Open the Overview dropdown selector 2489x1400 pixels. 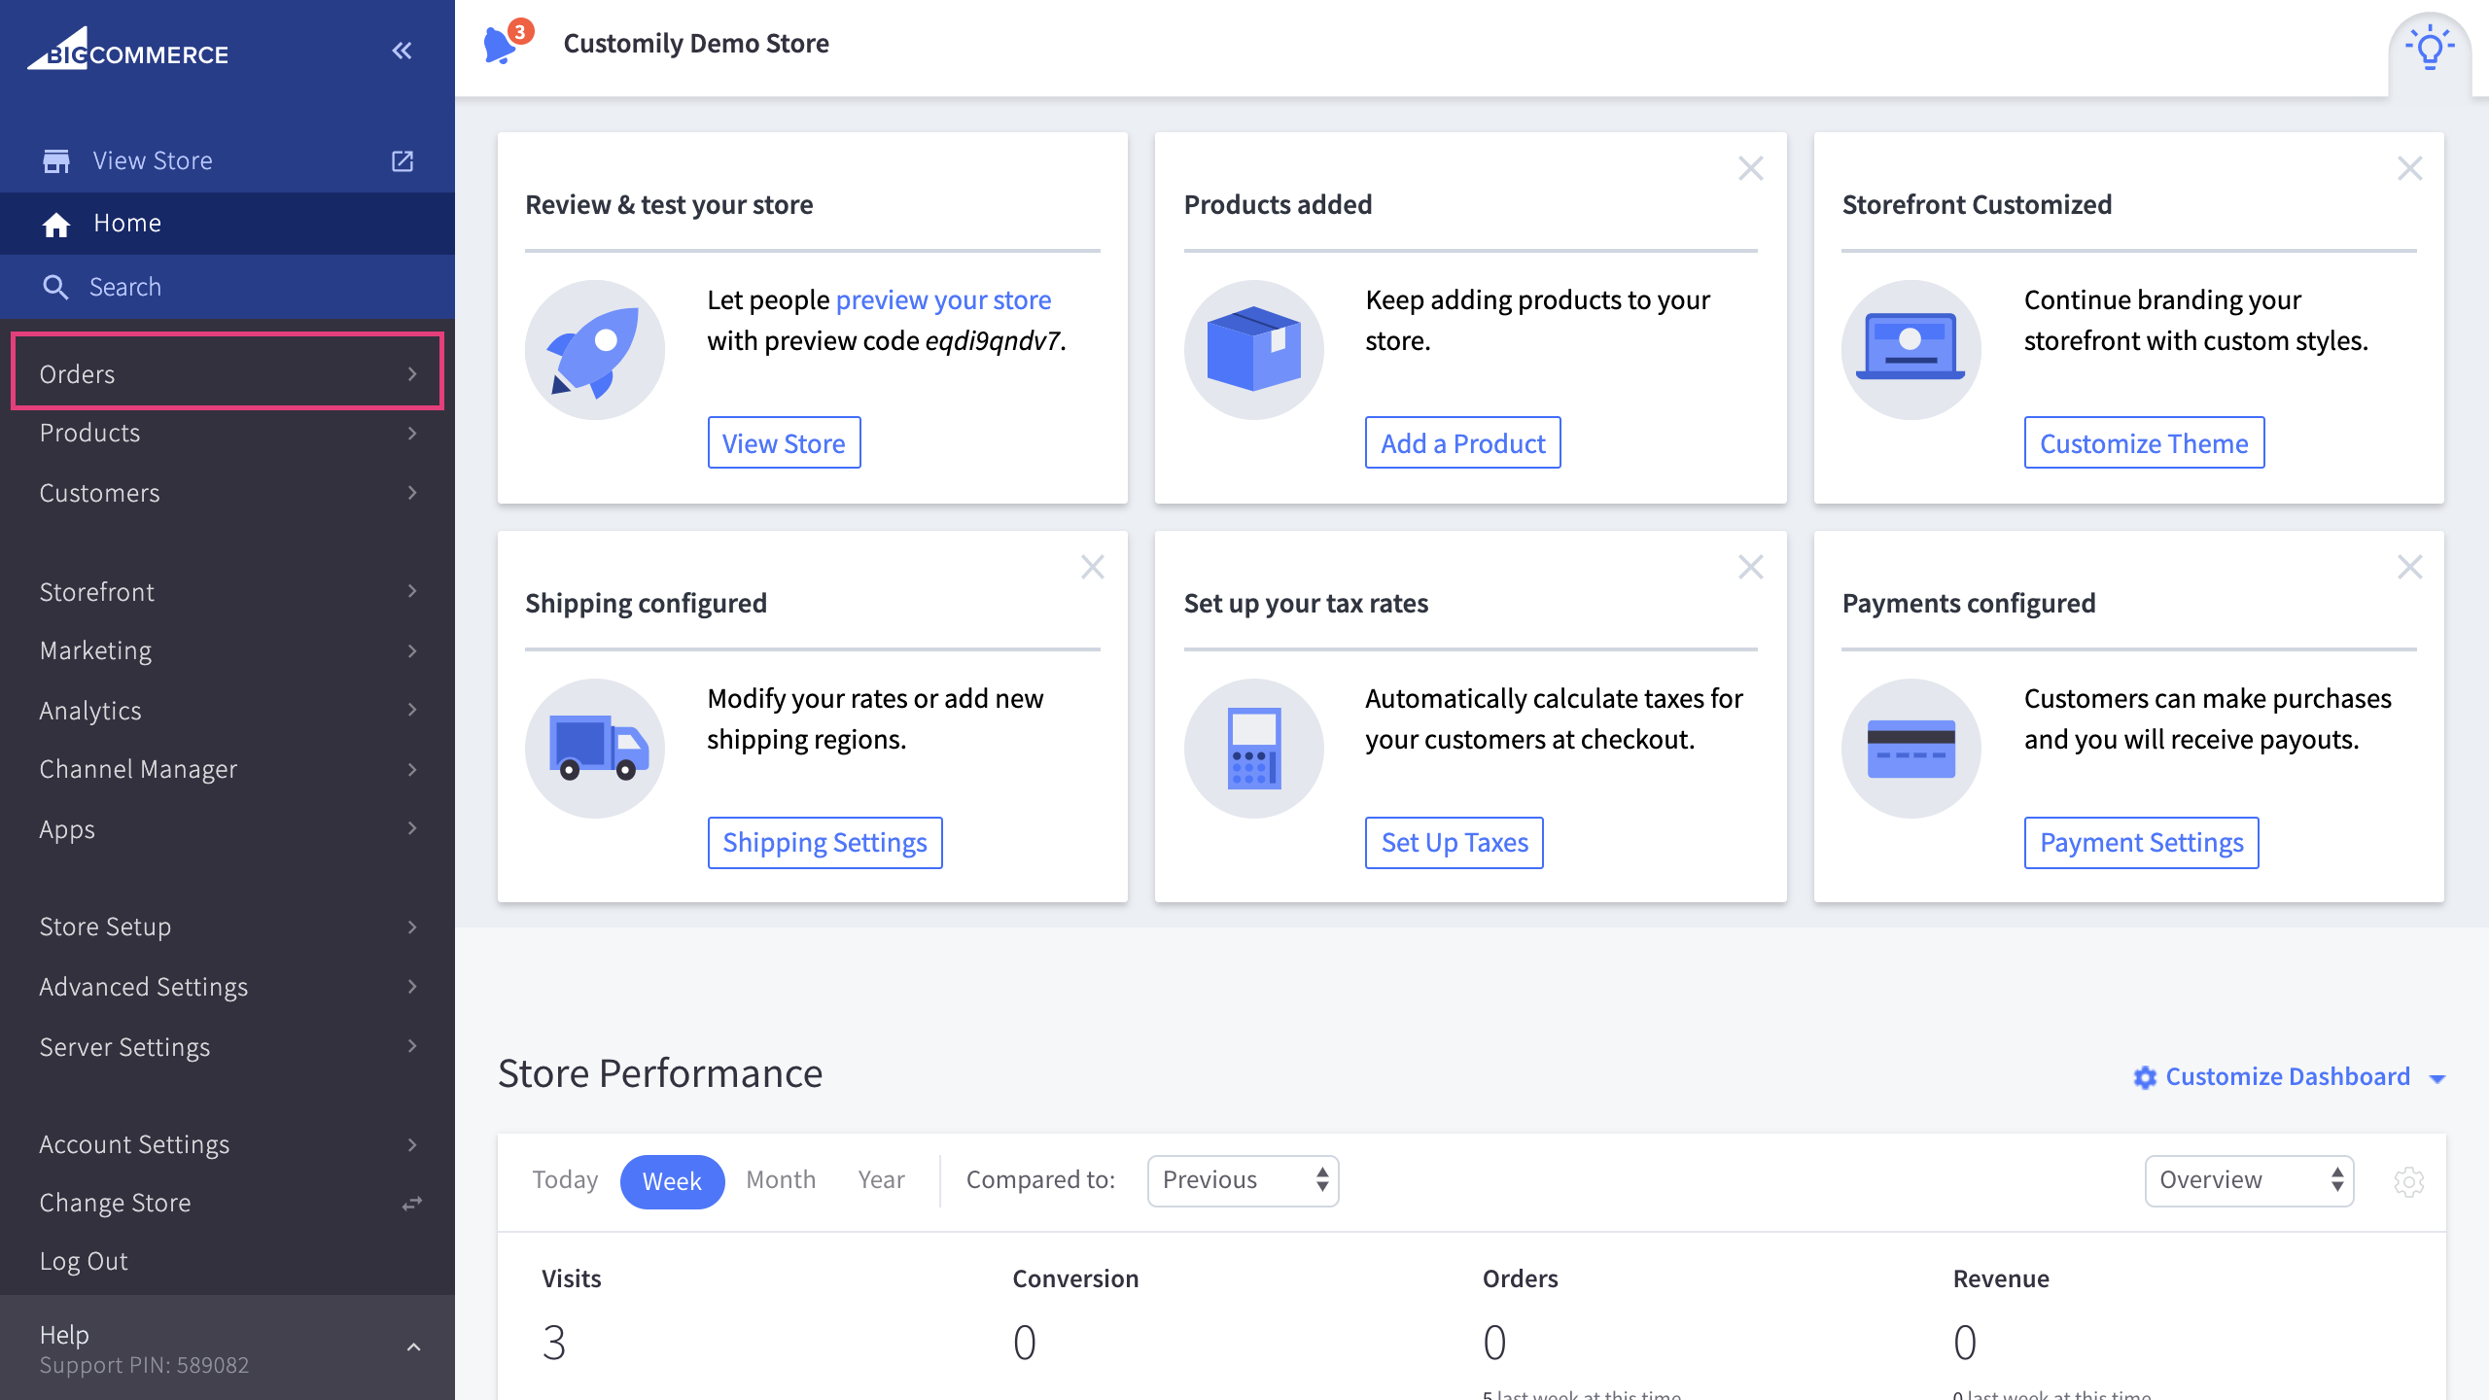tap(2248, 1180)
